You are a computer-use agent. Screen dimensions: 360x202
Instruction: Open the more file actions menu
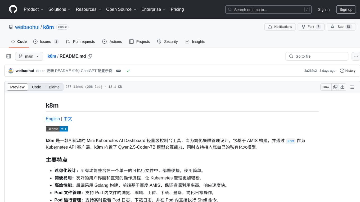coord(356,56)
